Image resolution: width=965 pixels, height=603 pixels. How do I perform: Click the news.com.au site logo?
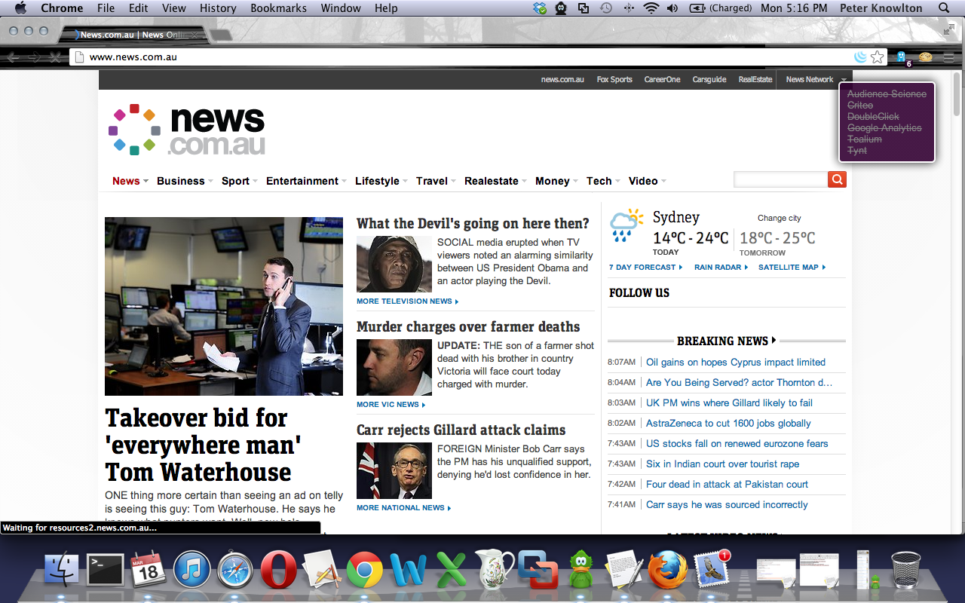[187, 130]
